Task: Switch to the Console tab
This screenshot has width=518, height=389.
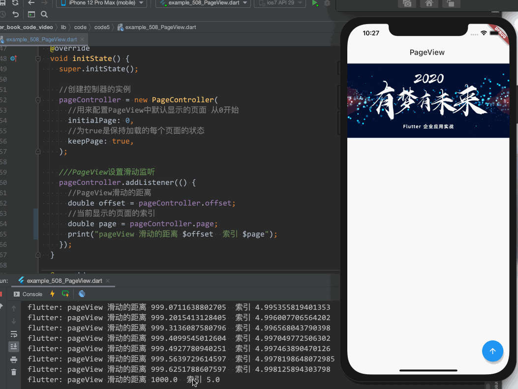Action: coord(32,294)
